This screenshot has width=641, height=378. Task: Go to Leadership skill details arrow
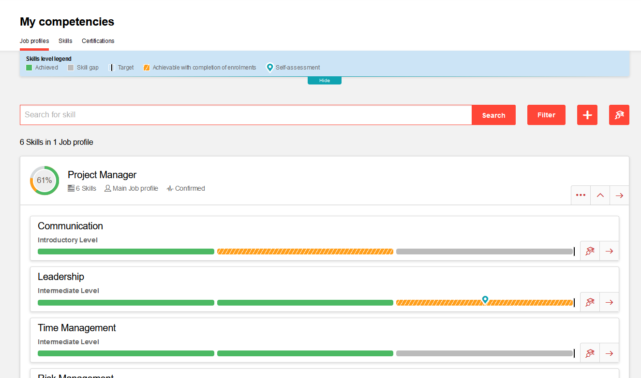[x=609, y=302]
